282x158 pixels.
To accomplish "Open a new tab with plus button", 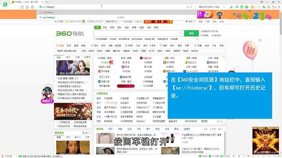I will pos(47,2).
